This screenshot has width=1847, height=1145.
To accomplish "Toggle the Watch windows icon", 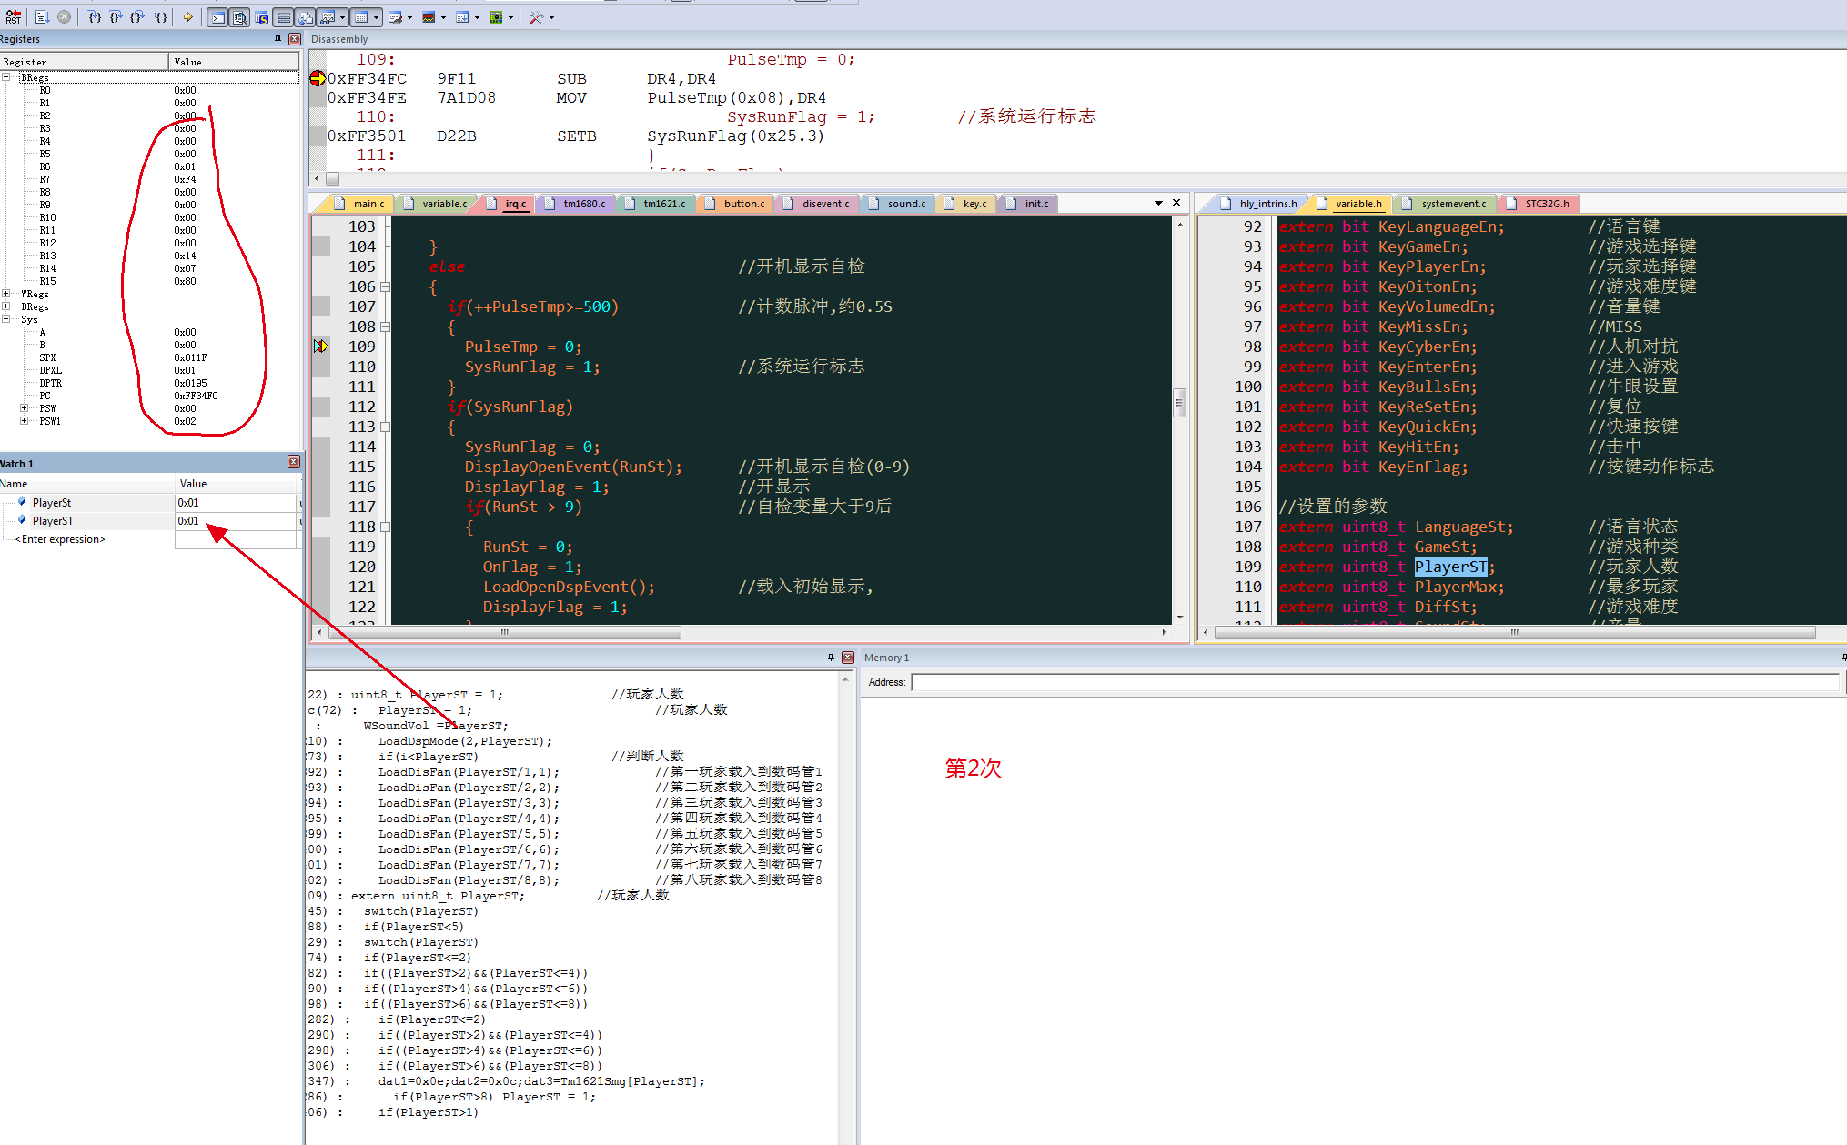I will point(328,17).
